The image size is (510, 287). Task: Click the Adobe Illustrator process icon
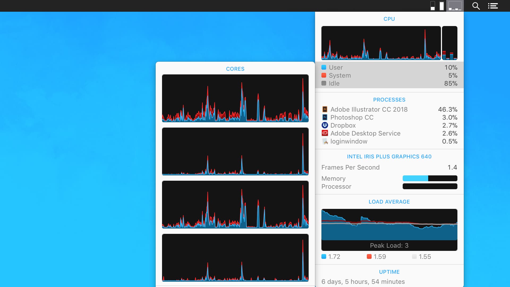click(325, 109)
